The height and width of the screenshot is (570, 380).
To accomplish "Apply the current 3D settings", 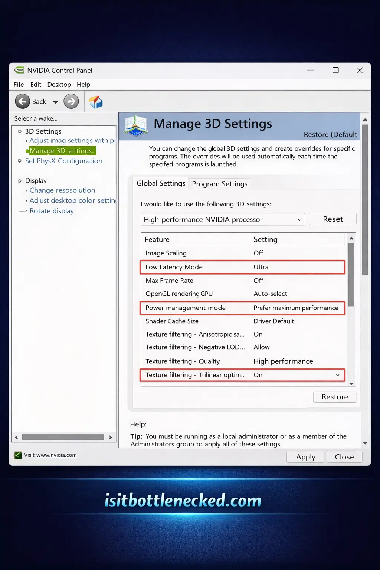I will pyautogui.click(x=305, y=457).
